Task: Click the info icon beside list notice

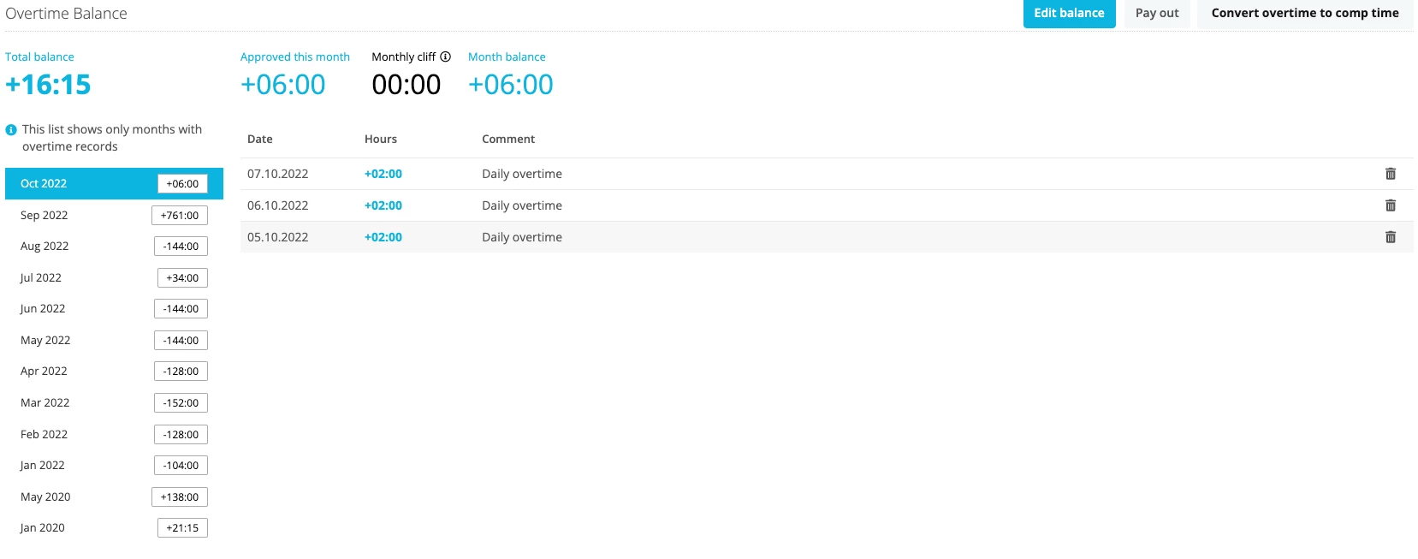Action: (11, 130)
